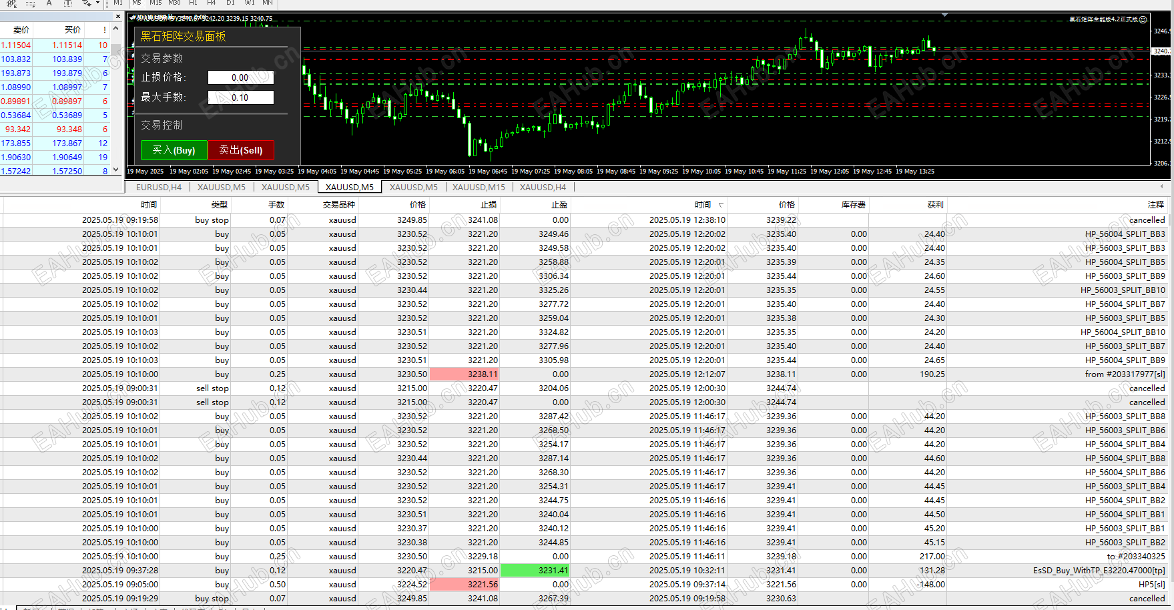This screenshot has width=1174, height=610.
Task: Click the close-time column sort arrow
Action: point(721,205)
